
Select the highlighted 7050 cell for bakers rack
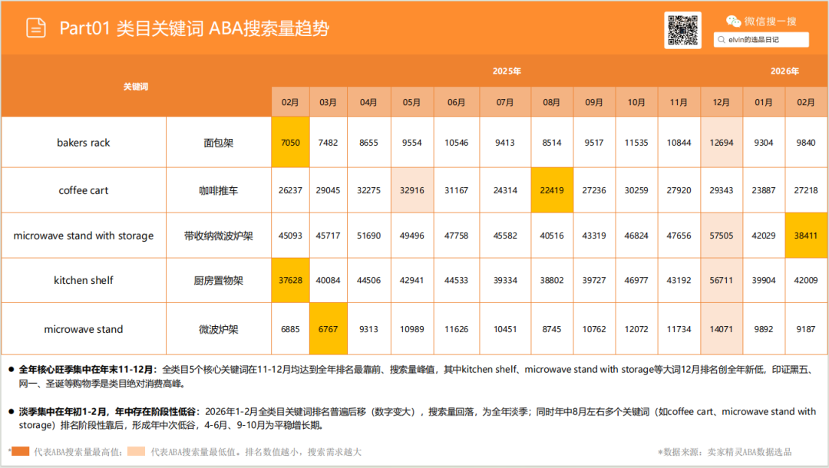coord(290,142)
